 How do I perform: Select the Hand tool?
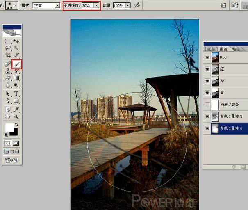[8, 116]
